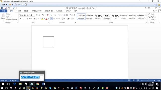This screenshot has height=90, width=161.
Task: Collapse the ribbon
Action: point(159,22)
